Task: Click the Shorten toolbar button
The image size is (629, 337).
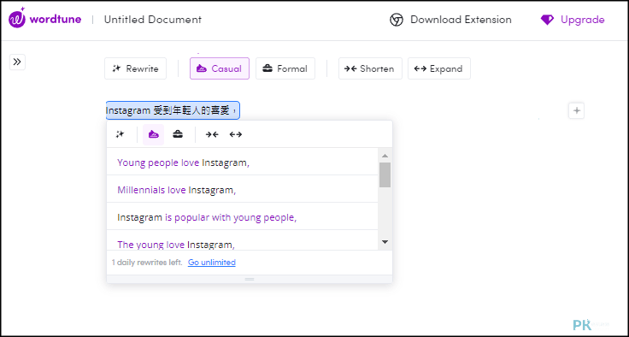Action: pos(370,68)
